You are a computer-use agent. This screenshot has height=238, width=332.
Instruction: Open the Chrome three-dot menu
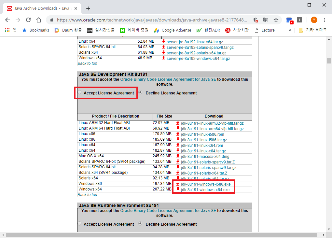325,20
